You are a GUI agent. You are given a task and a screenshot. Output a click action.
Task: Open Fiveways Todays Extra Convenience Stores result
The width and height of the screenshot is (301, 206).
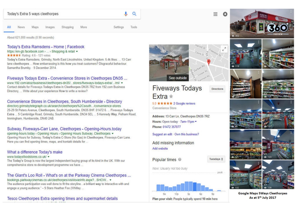[67, 78]
